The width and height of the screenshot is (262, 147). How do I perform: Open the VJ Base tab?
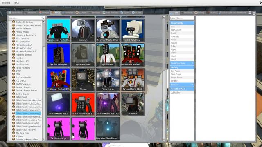click(x=81, y=13)
